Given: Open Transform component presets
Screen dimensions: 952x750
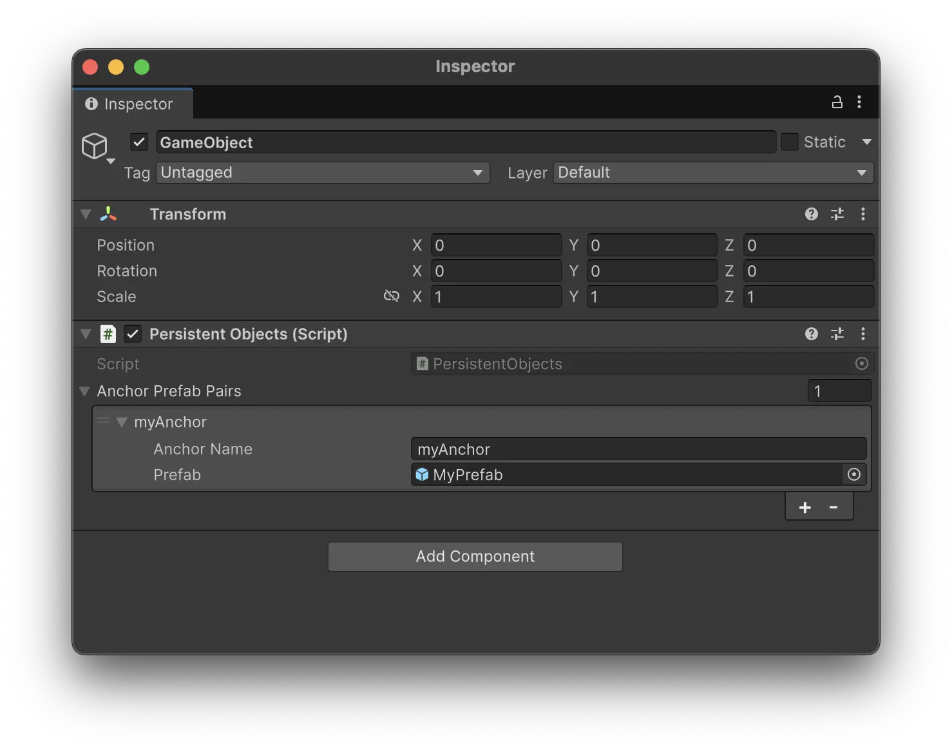Looking at the screenshot, I should tap(837, 214).
